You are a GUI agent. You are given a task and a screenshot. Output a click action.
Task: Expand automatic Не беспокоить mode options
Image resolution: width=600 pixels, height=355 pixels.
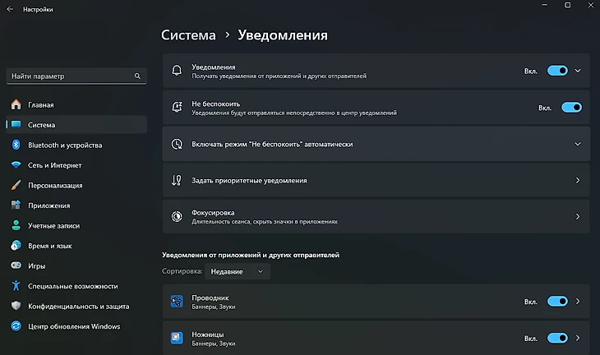pos(578,144)
